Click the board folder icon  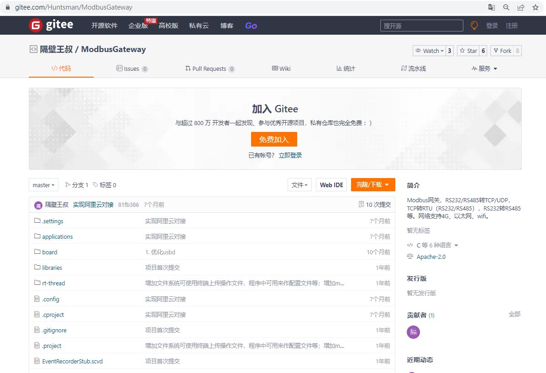tap(37, 252)
